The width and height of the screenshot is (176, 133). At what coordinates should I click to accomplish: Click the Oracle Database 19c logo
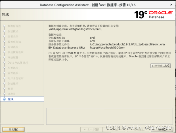pos(154,15)
